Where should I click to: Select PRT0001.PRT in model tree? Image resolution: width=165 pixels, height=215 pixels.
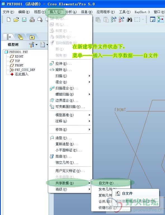tap(16, 52)
